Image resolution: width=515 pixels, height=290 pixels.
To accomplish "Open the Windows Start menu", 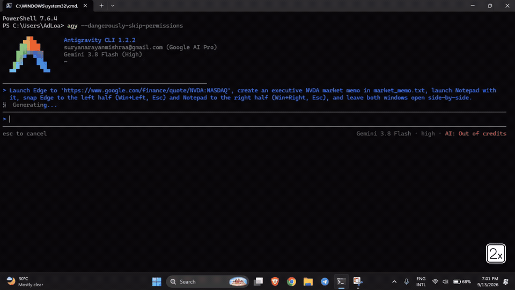I will (157, 282).
